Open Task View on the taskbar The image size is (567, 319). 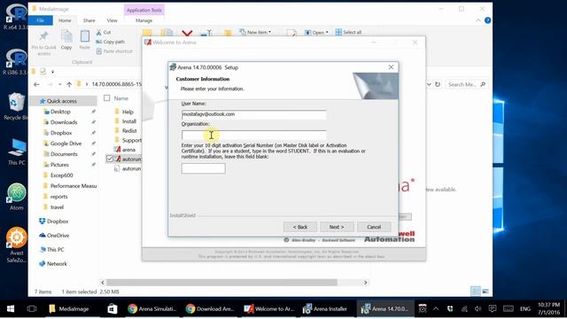(32, 308)
